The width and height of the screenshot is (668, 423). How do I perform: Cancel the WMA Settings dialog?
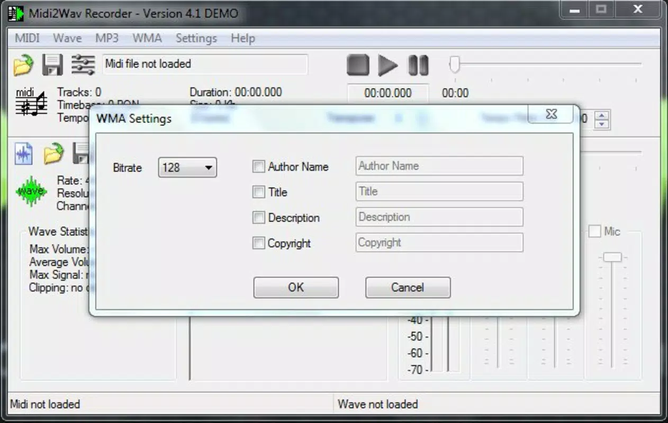(408, 287)
